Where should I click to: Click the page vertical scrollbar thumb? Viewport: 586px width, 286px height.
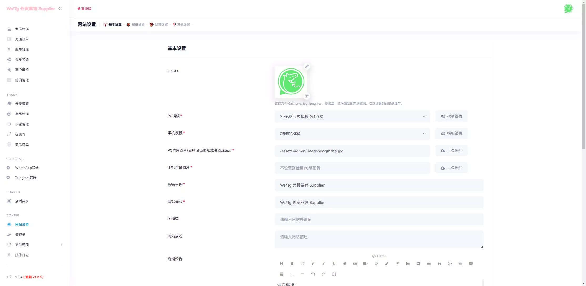point(584,76)
